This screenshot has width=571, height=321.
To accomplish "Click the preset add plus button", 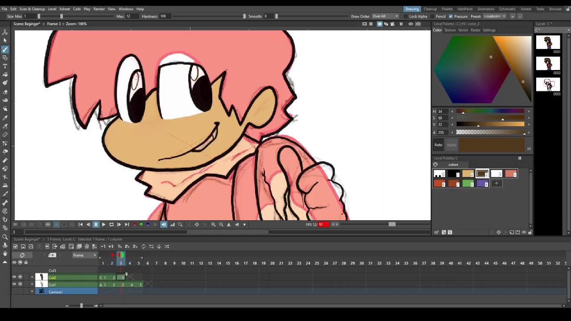I will (x=513, y=16).
